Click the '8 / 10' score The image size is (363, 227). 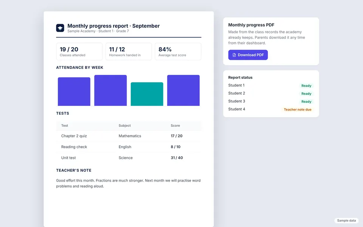coord(175,147)
